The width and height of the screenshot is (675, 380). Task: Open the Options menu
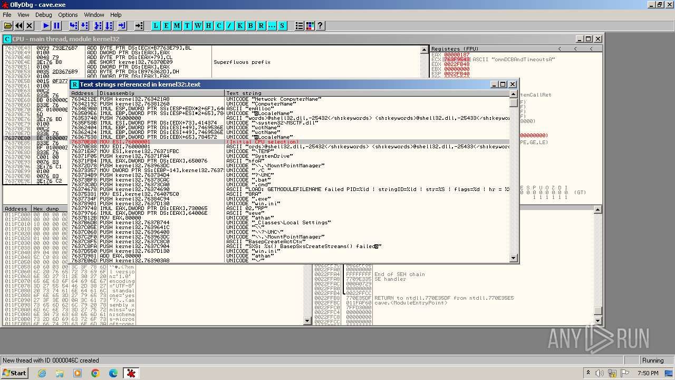(x=67, y=15)
